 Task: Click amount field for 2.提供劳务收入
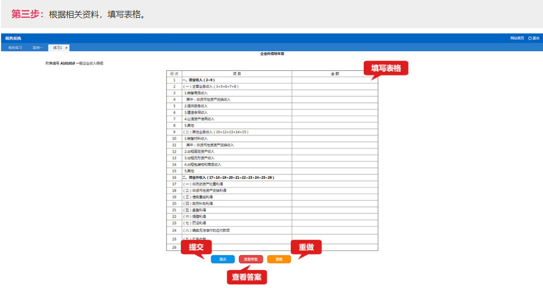click(335, 106)
